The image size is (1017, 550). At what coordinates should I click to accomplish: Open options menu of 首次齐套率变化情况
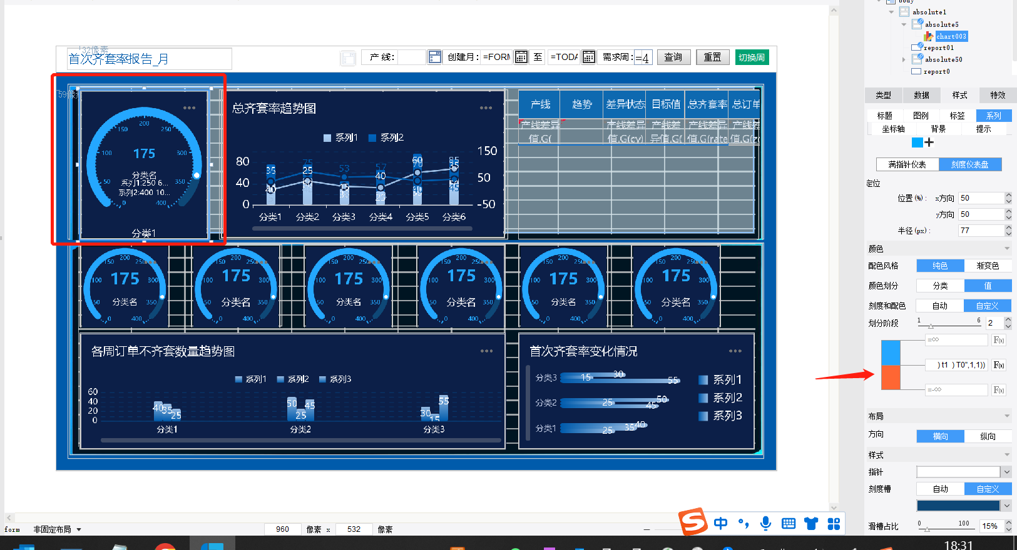point(735,351)
